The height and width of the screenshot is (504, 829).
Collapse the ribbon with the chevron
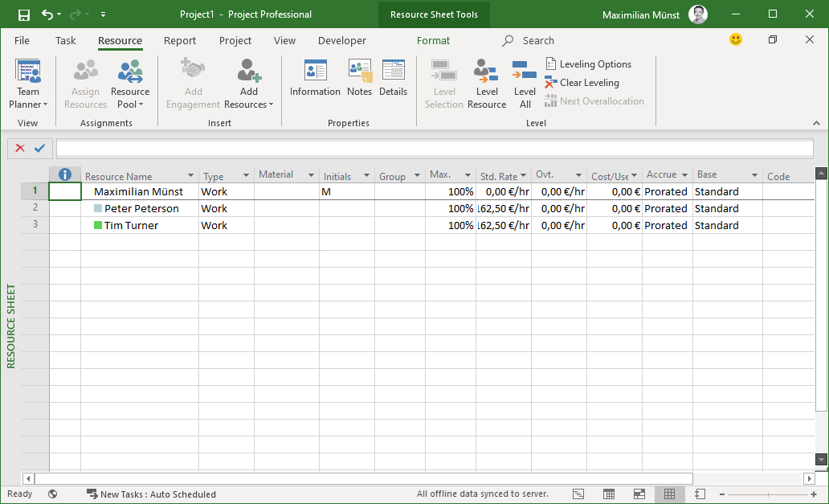point(816,123)
